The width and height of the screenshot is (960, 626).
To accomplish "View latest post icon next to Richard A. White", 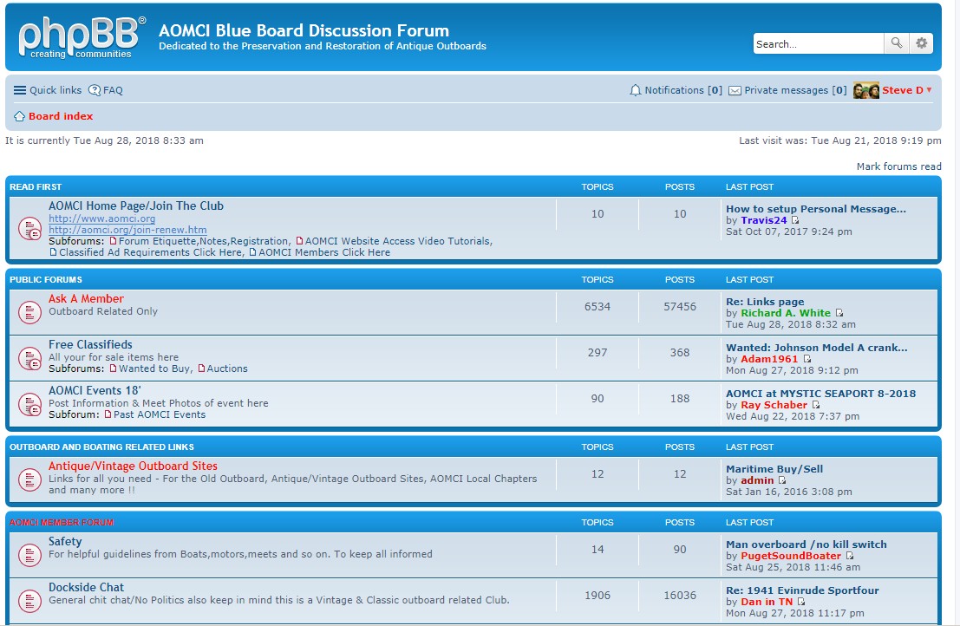I will click(839, 313).
